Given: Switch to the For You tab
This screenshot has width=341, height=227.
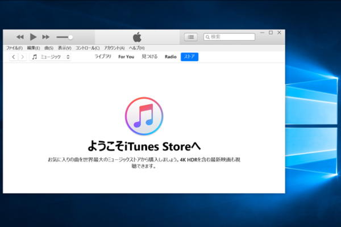Looking at the screenshot, I should pyautogui.click(x=126, y=57).
